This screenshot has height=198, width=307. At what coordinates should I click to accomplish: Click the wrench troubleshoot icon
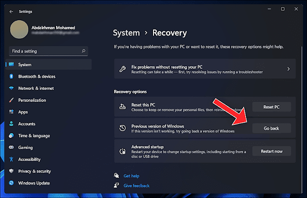[x=123, y=69]
